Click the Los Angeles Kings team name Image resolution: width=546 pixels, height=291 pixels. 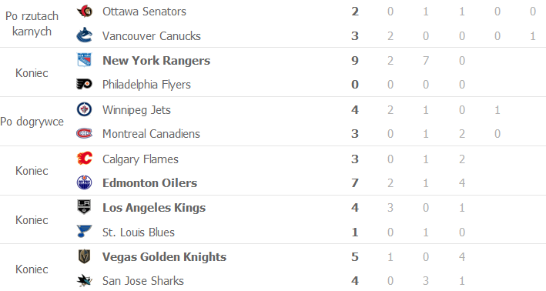point(154,208)
